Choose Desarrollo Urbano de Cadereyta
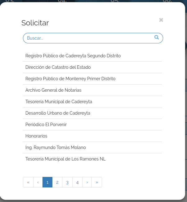Image resolution: width=187 pixels, height=202 pixels. [x=58, y=113]
